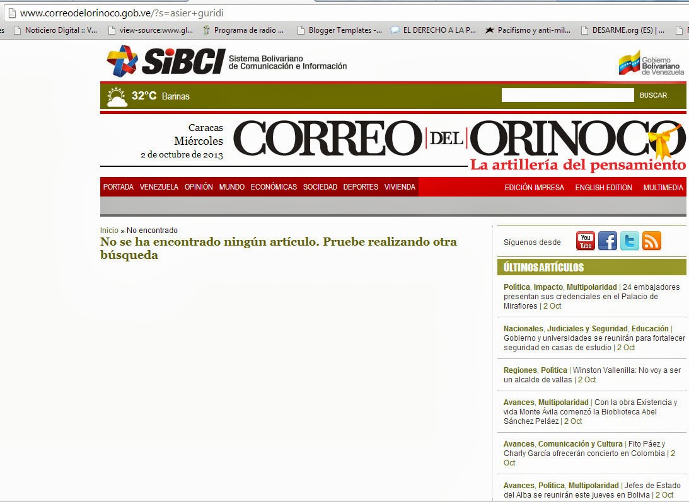Viewport: 689px width, 502px height.
Task: Open the Comunicación y Cultura category link
Action: pyautogui.click(x=581, y=443)
